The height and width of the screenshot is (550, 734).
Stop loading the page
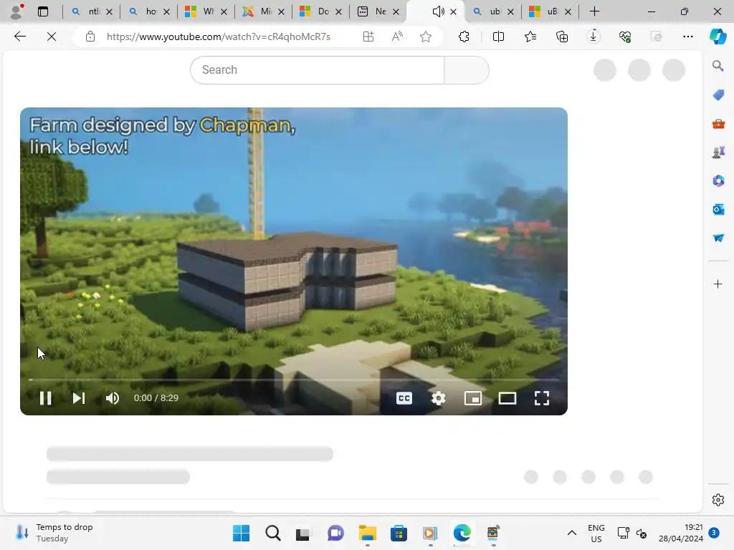coord(52,37)
